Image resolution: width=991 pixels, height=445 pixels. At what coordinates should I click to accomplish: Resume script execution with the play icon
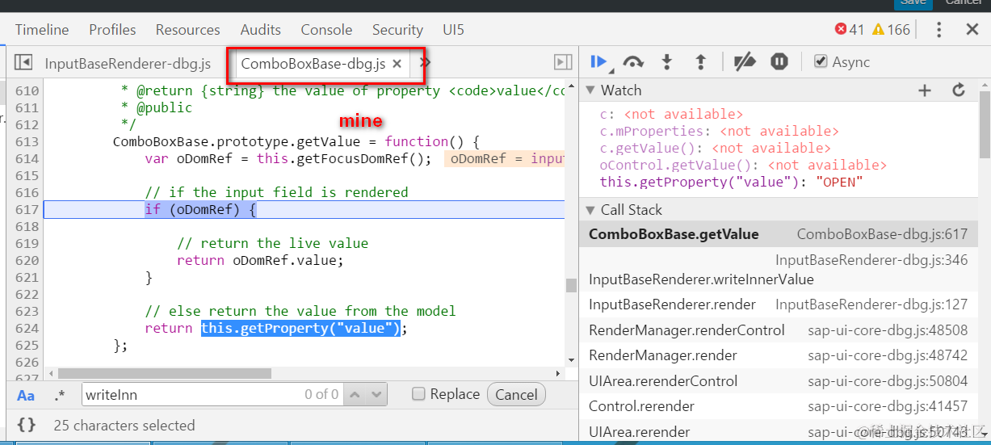click(598, 62)
